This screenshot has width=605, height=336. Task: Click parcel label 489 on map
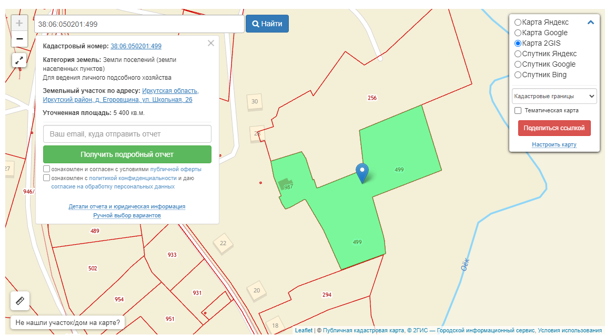[95, 231]
